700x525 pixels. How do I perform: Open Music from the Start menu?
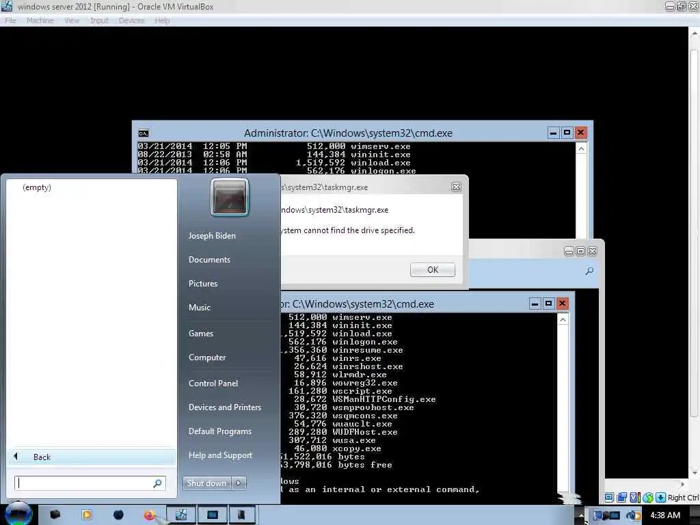coord(200,308)
